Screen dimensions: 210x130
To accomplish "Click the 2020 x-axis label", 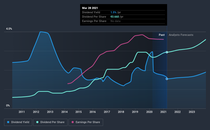I will (149, 112).
